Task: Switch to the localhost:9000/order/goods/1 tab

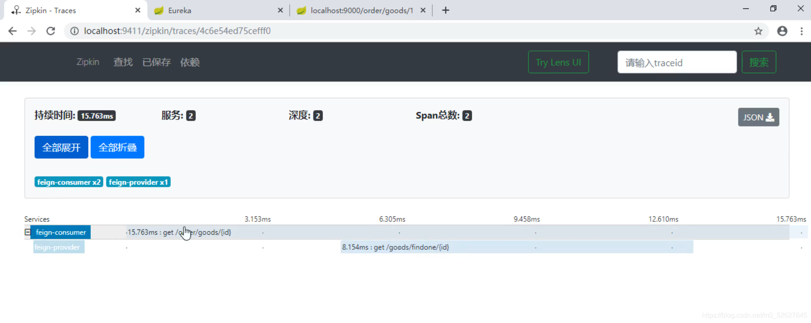Action: 361,10
